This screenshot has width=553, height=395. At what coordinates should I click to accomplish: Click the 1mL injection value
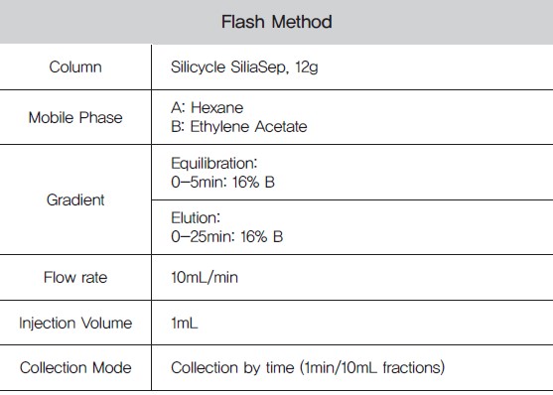(x=184, y=323)
